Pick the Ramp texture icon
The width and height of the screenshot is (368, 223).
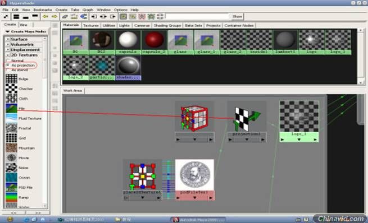tap(11, 197)
